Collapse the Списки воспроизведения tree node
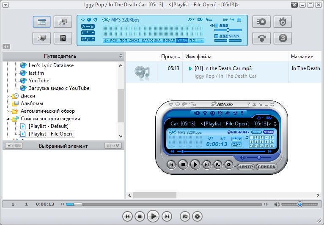The height and width of the screenshot is (225, 324). [8, 119]
